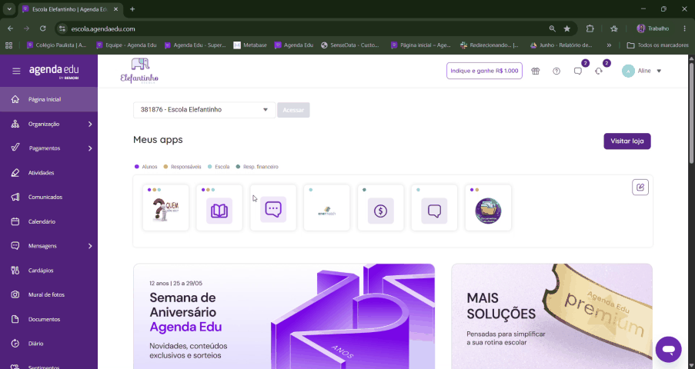The height and width of the screenshot is (369, 695).
Task: Open the chat bubble with dots app
Action: pyautogui.click(x=273, y=208)
